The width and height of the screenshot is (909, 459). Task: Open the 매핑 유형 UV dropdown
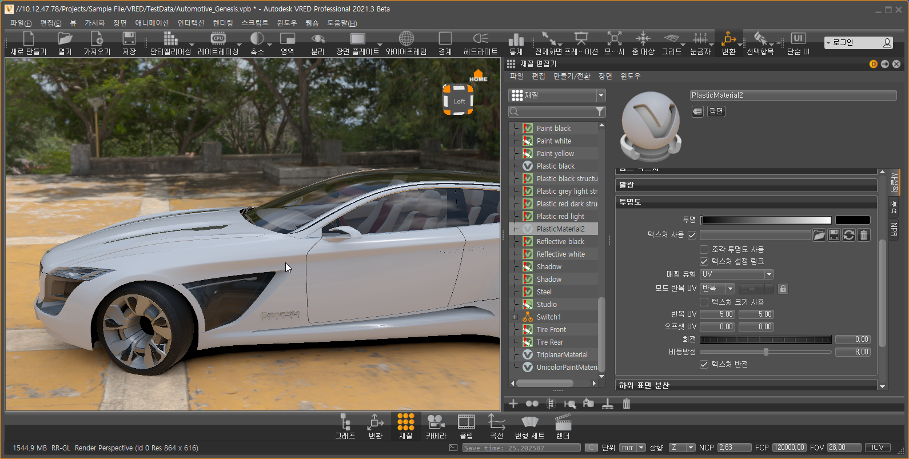coord(736,274)
